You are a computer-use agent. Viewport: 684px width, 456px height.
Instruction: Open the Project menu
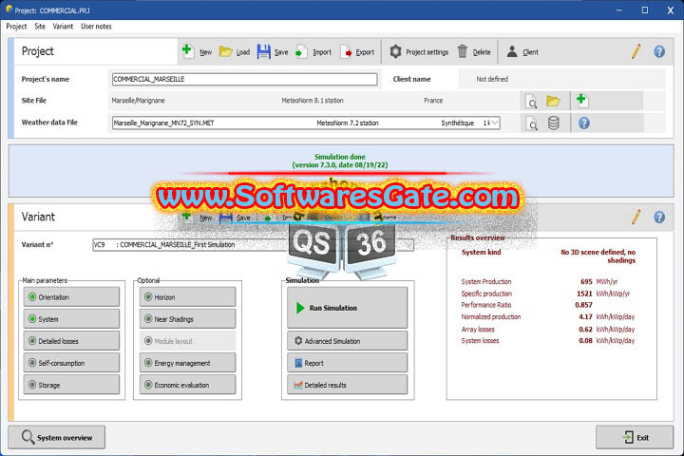16,27
